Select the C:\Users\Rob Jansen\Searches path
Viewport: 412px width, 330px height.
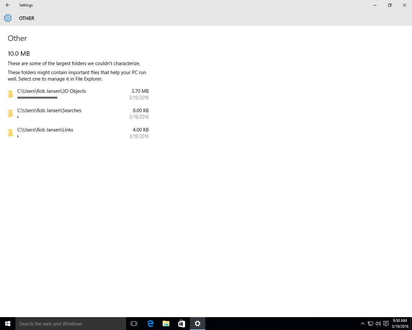click(x=49, y=111)
